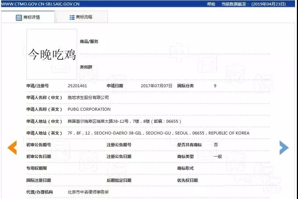Click the 商品/服务 label
The height and width of the screenshot is (199, 298).
pos(89,41)
